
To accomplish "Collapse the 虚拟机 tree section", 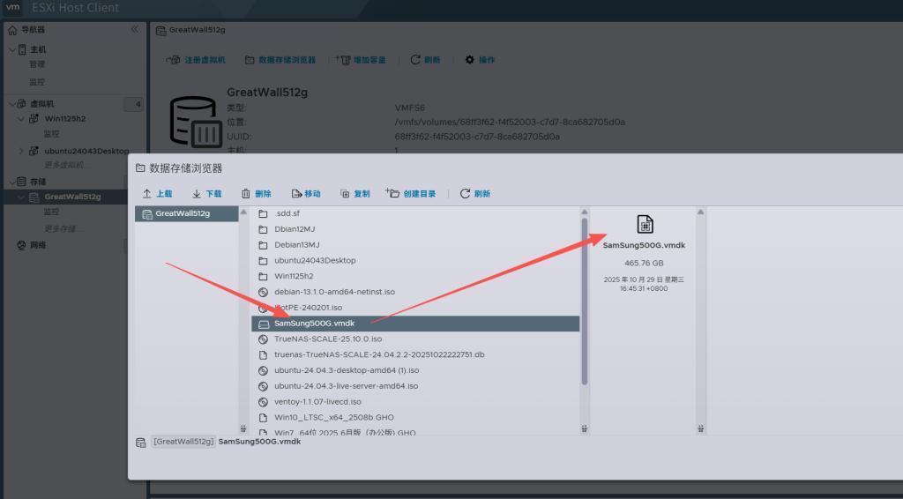I will tap(11, 104).
